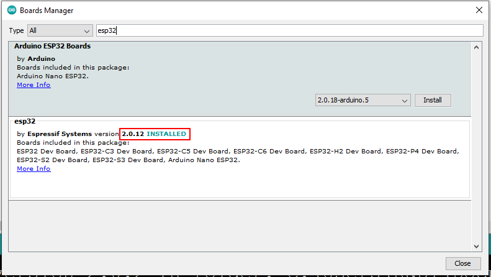Click the esp32 search text field

click(289, 30)
